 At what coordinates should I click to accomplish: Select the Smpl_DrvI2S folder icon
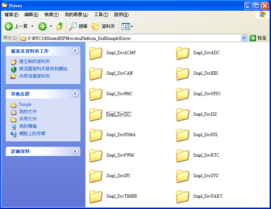[x=183, y=115]
